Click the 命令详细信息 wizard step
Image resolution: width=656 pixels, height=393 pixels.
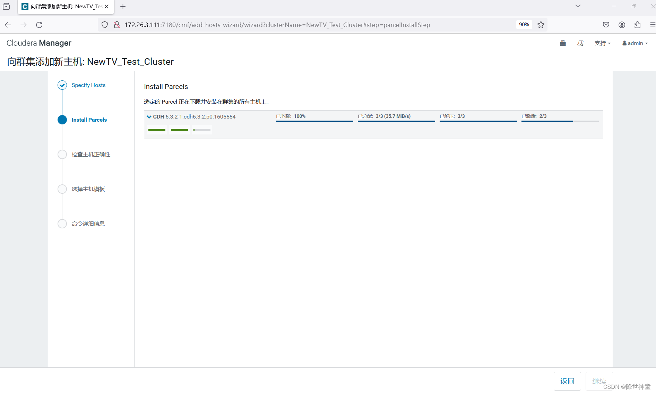pos(88,224)
